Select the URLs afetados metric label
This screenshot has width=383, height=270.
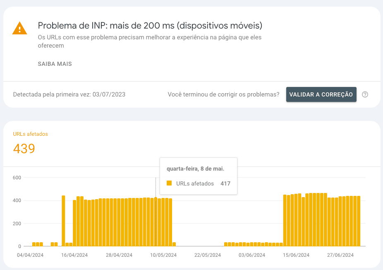tap(31, 134)
